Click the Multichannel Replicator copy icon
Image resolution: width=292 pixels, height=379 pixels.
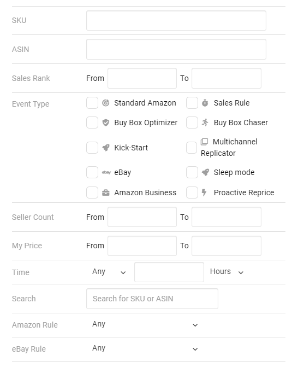(x=204, y=142)
